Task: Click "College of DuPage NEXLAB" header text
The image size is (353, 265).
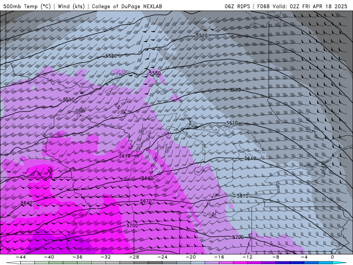Action: pyautogui.click(x=127, y=7)
